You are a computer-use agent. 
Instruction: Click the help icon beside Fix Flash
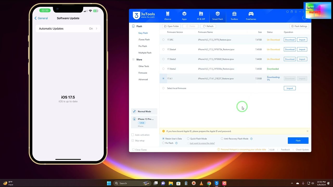click(176, 143)
